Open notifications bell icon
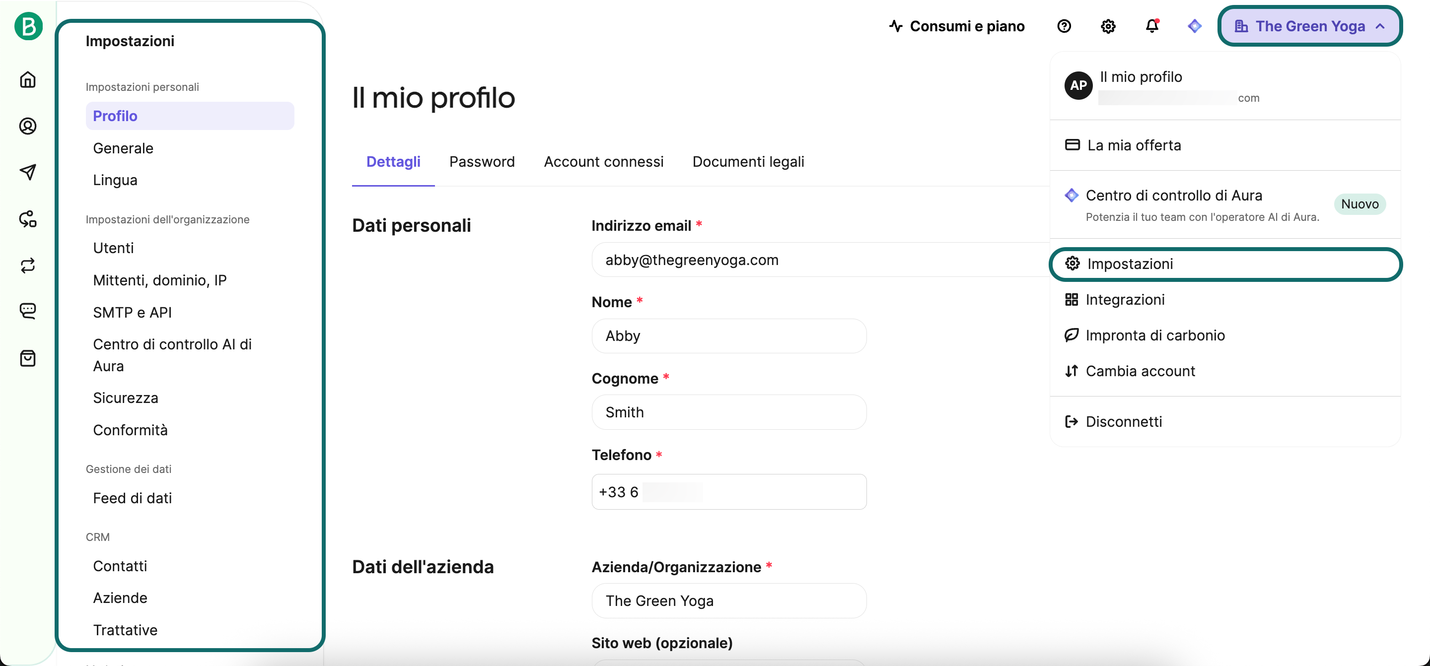The height and width of the screenshot is (666, 1430). pos(1152,26)
